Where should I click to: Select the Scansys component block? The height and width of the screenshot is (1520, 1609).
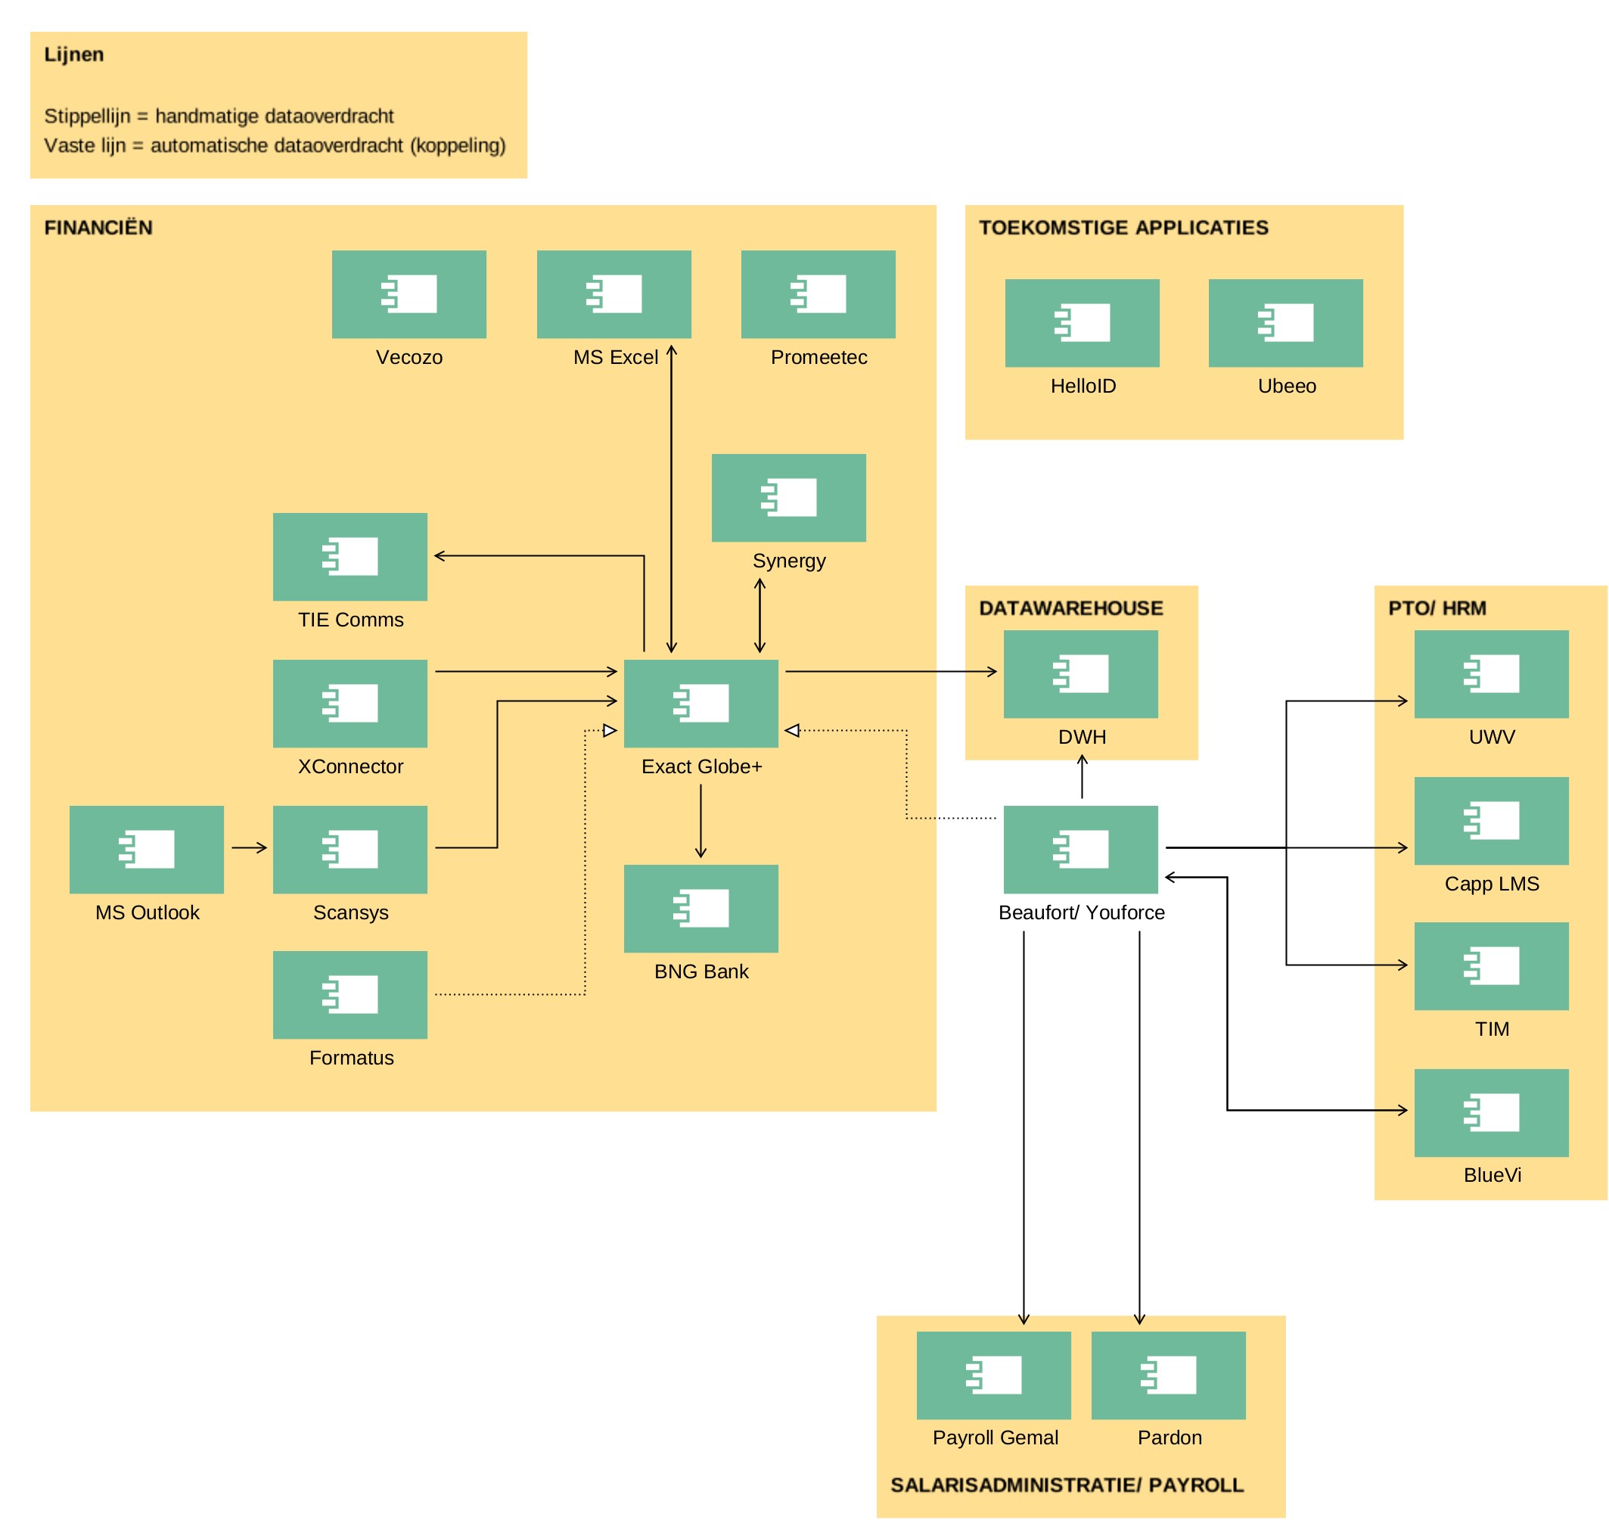(350, 850)
